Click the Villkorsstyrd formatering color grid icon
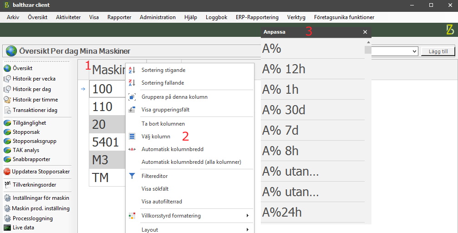The width and height of the screenshot is (458, 233). click(x=132, y=216)
